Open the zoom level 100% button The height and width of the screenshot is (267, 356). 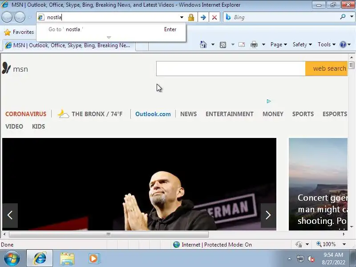click(326, 244)
